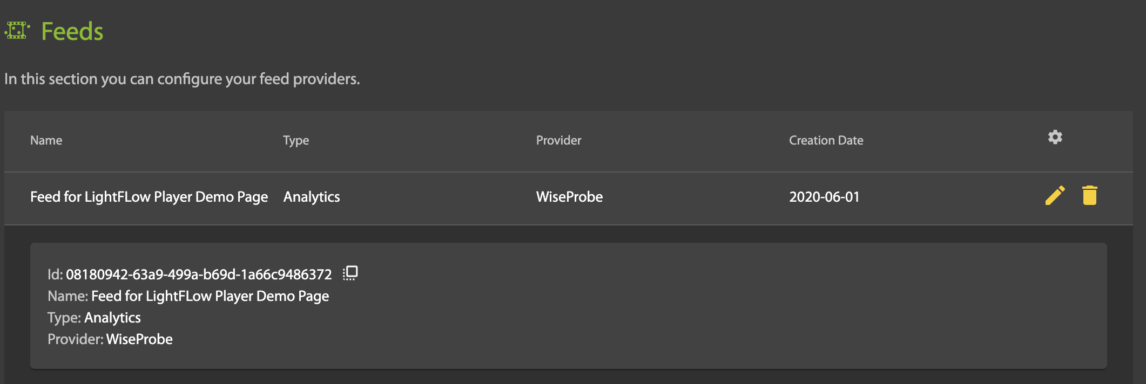Click the Provider: WiseProbe detail line

click(x=110, y=339)
